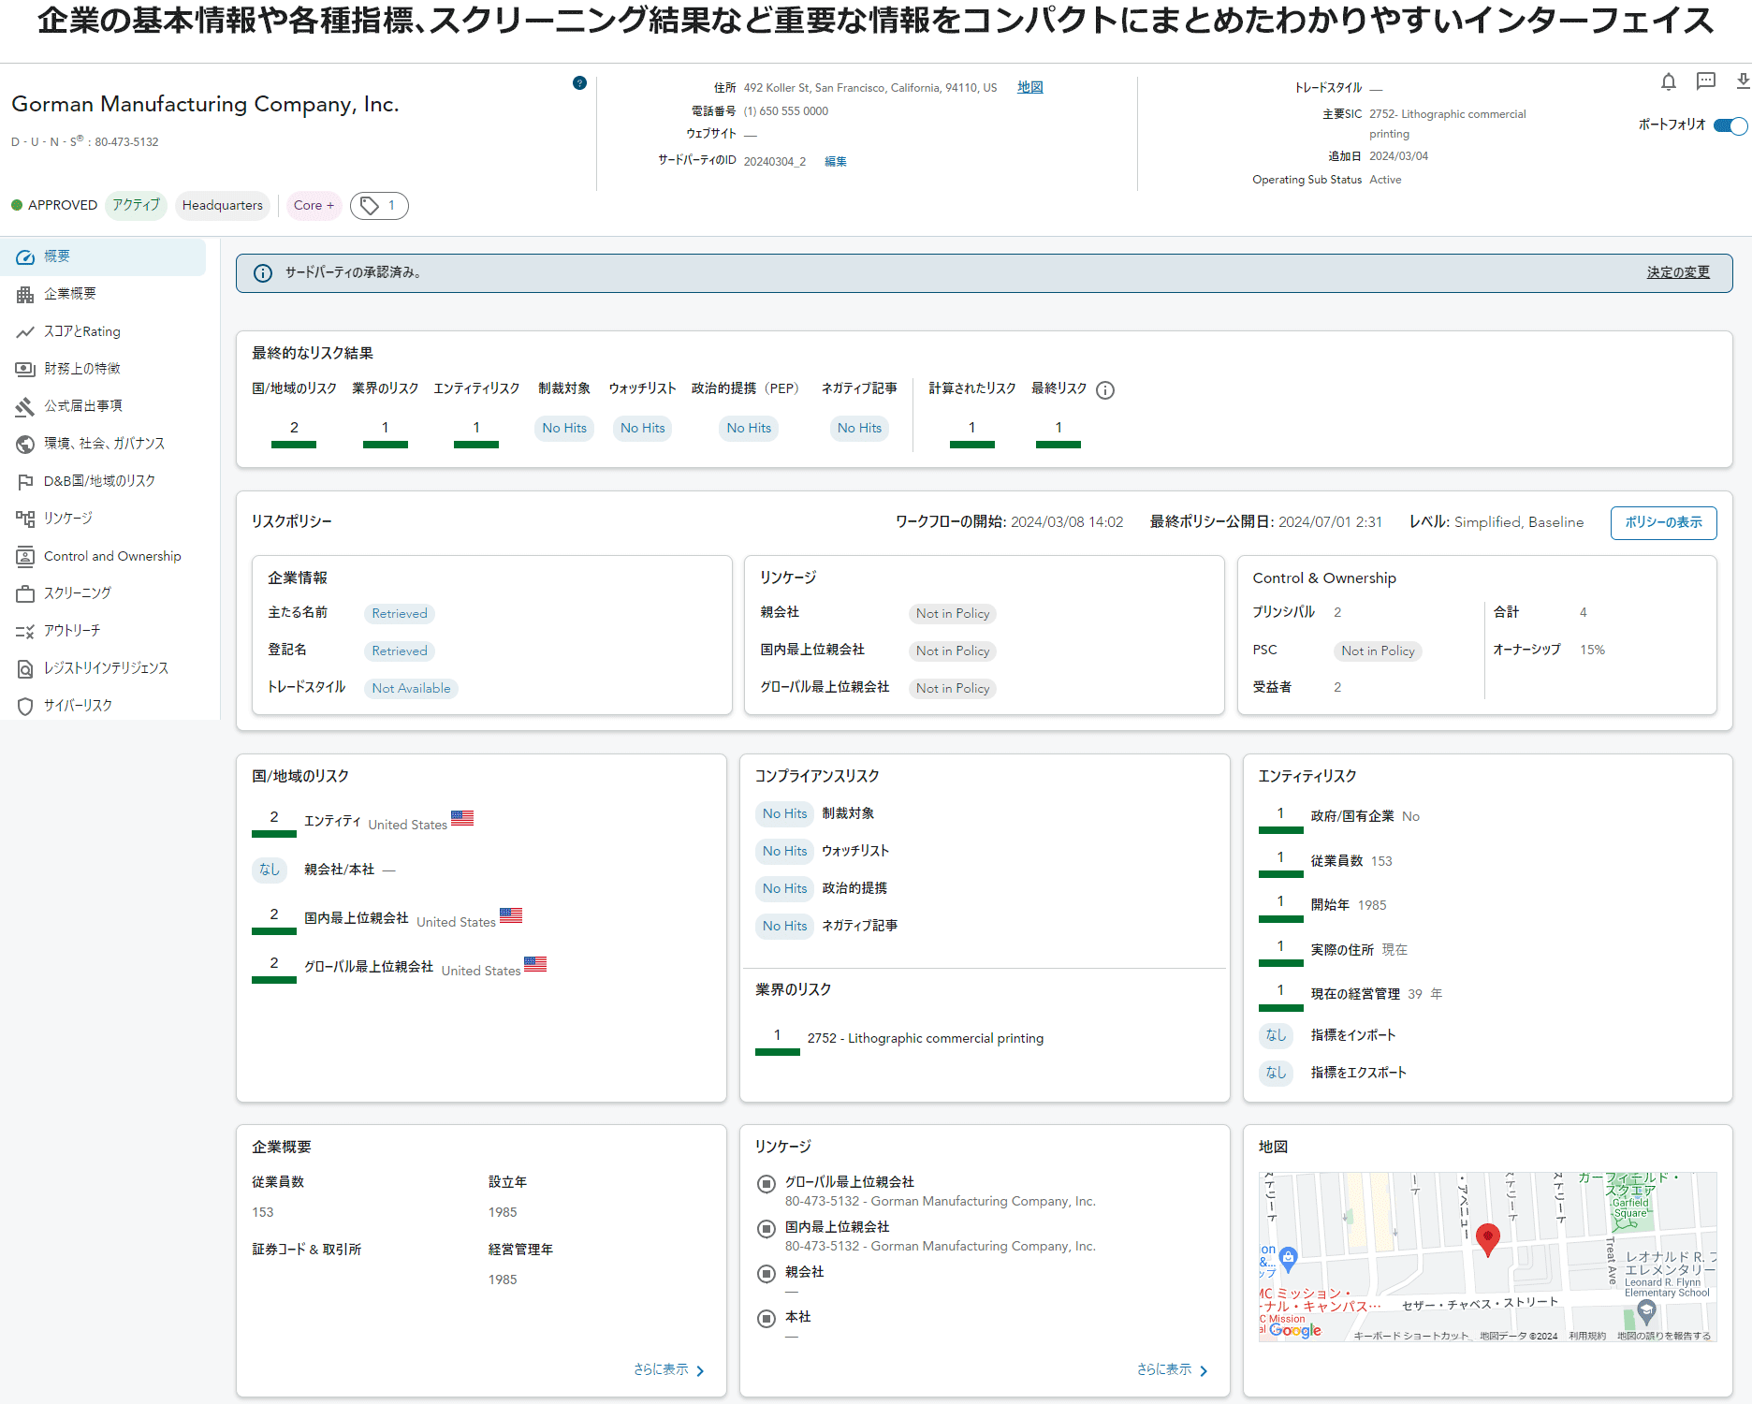This screenshot has height=1404, width=1752.
Task: Select グローバル最上位親会社 radio in リンケージ card
Action: click(x=766, y=1184)
